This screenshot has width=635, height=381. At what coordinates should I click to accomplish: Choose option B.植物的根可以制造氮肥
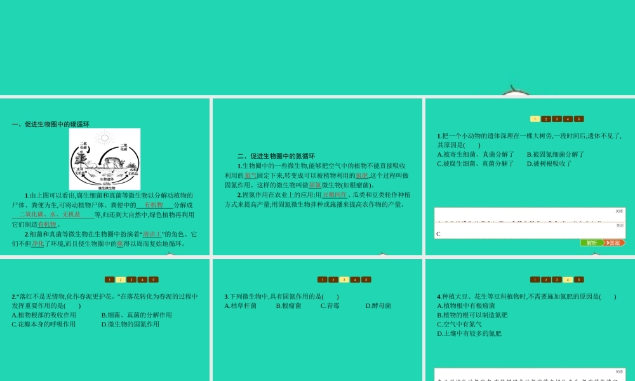pyautogui.click(x=472, y=315)
